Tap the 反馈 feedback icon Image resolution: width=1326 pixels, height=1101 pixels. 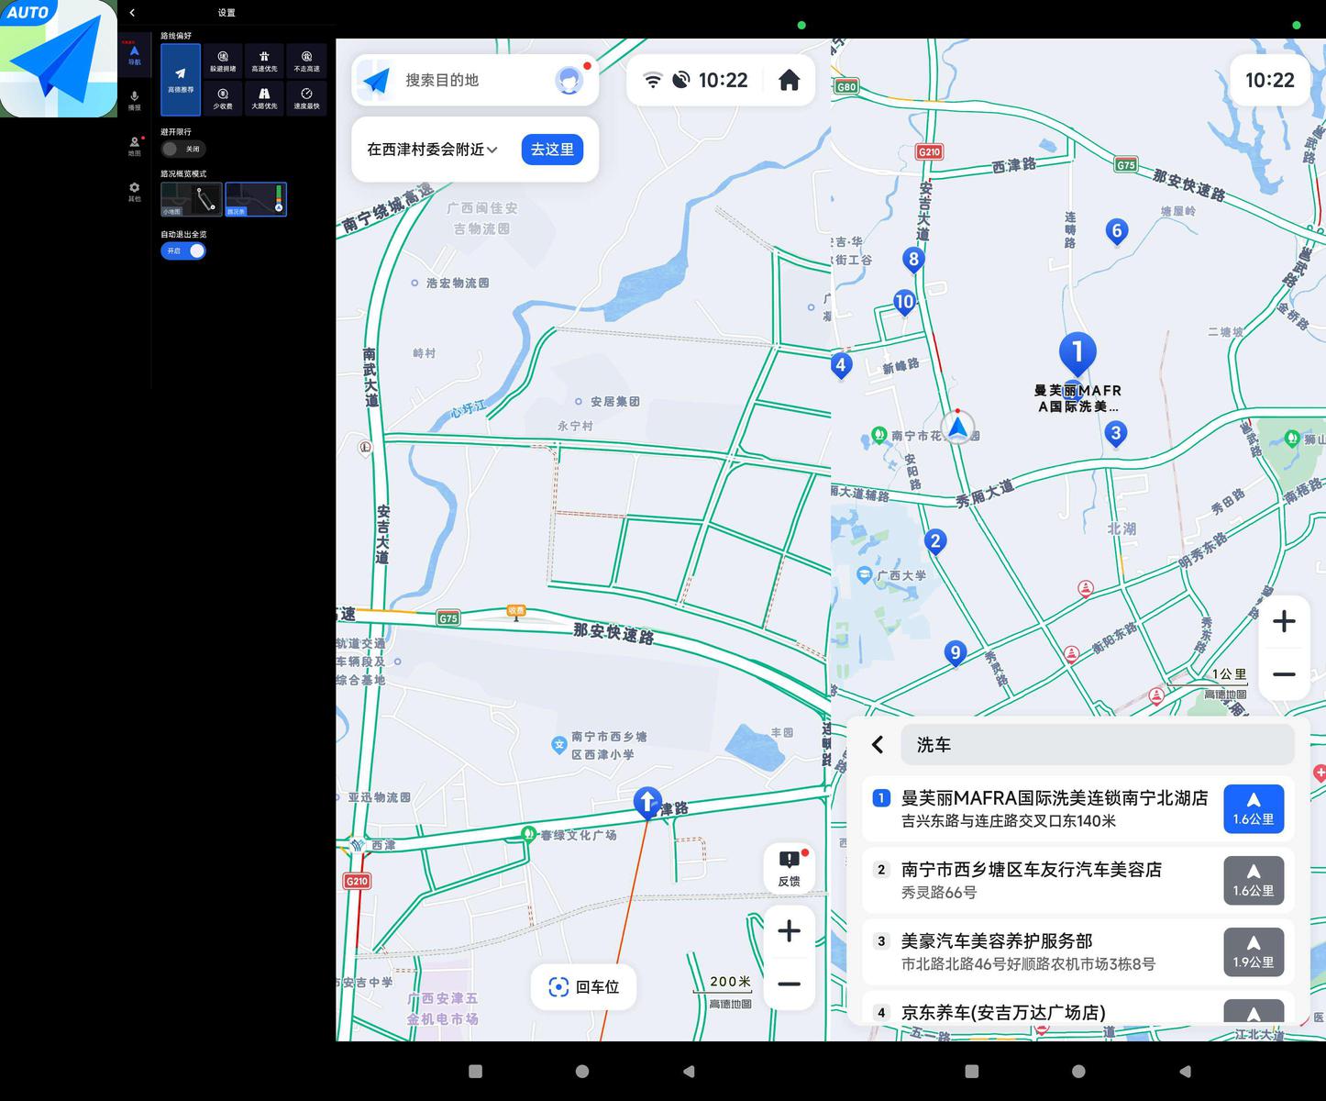click(x=789, y=868)
